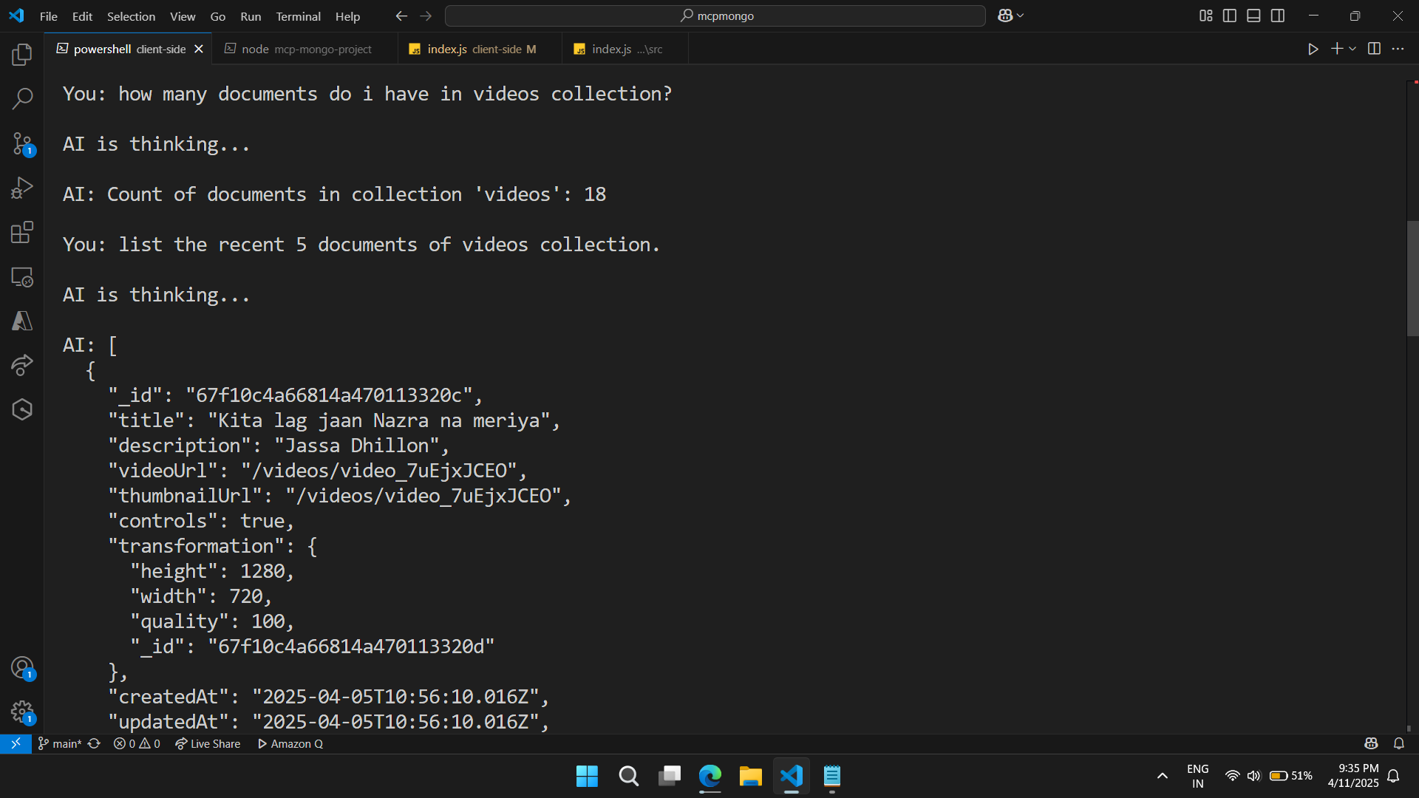
Task: Click the Copilot icon in title bar
Action: (1004, 16)
